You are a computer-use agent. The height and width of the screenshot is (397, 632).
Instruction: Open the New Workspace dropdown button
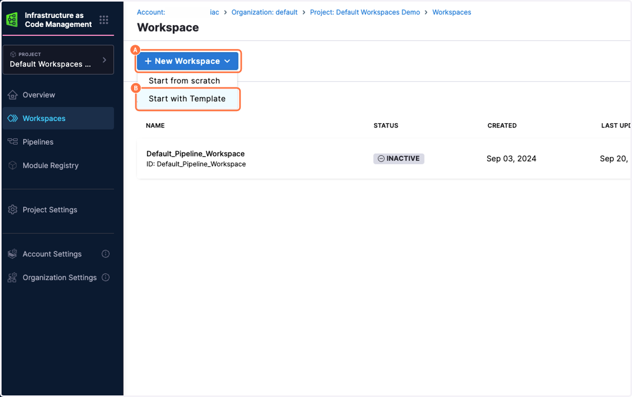coord(187,61)
